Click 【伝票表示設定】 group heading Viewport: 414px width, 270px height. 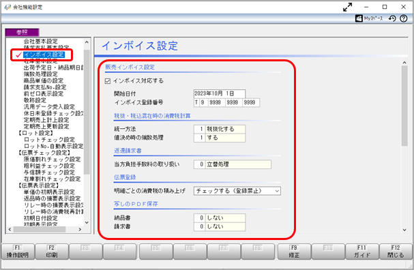coord(39,185)
